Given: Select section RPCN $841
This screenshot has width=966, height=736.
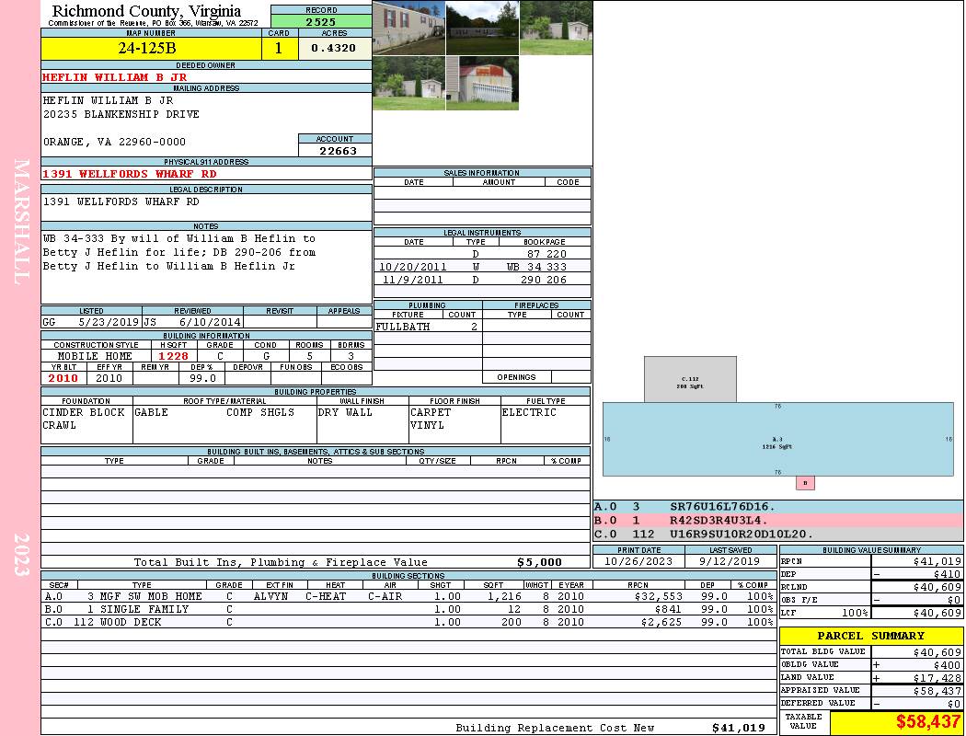Looking at the screenshot, I should click(668, 609).
